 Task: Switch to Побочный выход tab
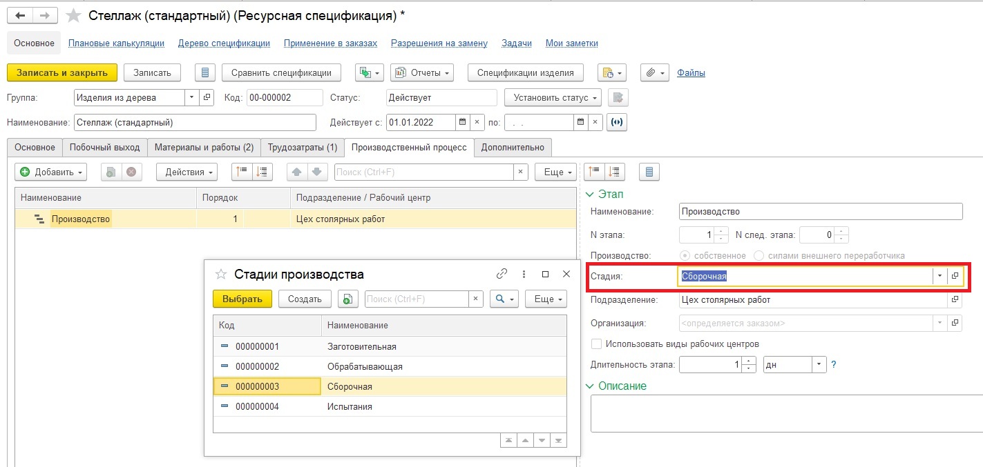click(x=105, y=147)
